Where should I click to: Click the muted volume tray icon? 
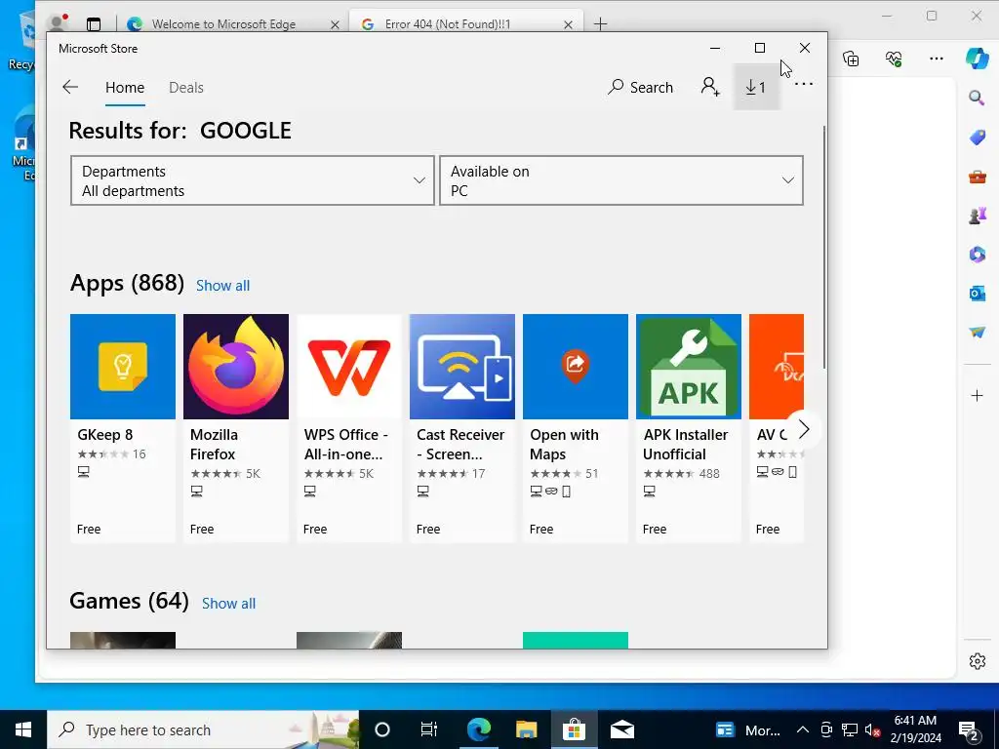point(872,729)
